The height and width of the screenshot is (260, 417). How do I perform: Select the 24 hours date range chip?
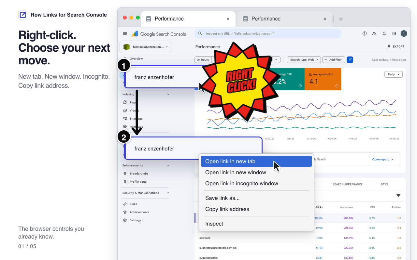[x=203, y=60]
